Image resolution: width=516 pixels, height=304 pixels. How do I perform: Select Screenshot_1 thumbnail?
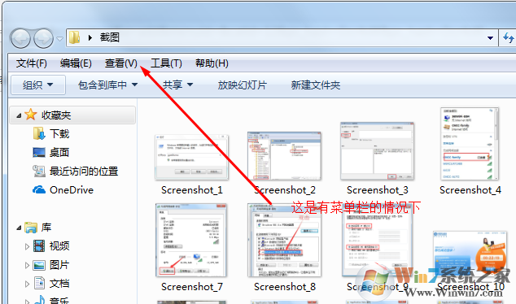tap(191, 157)
